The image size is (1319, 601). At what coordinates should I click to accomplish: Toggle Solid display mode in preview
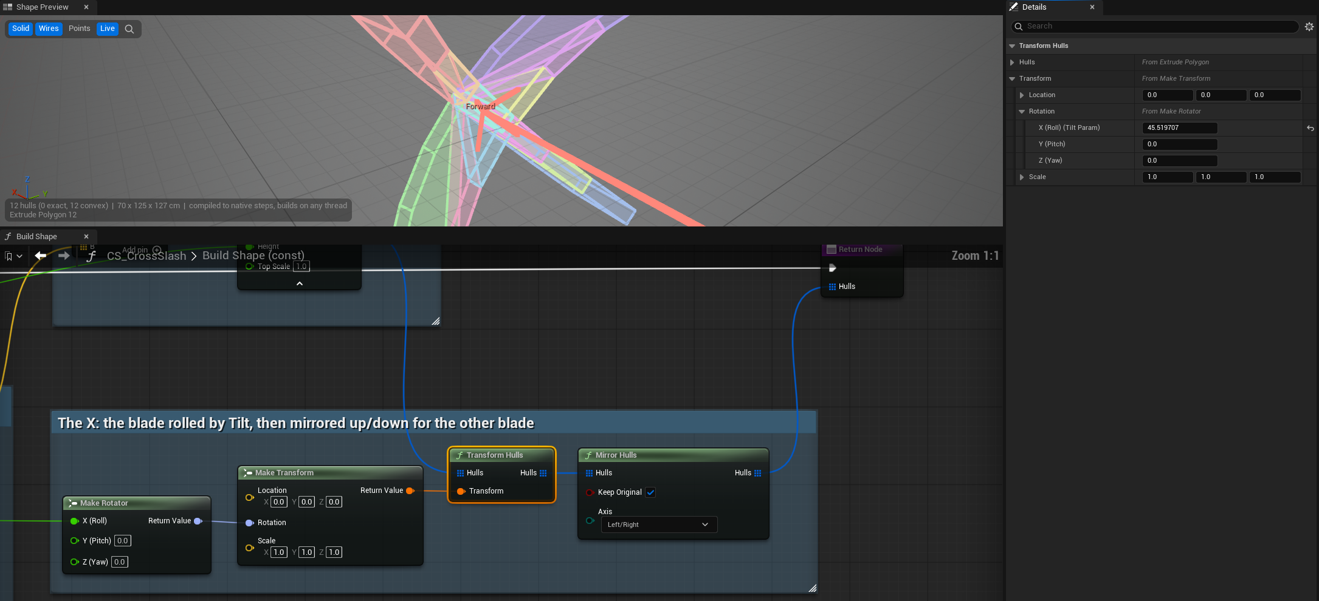click(21, 29)
